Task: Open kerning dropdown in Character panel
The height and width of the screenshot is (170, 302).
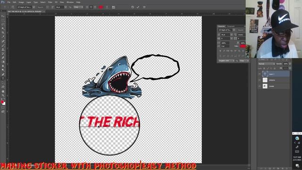Action: pos(231,39)
